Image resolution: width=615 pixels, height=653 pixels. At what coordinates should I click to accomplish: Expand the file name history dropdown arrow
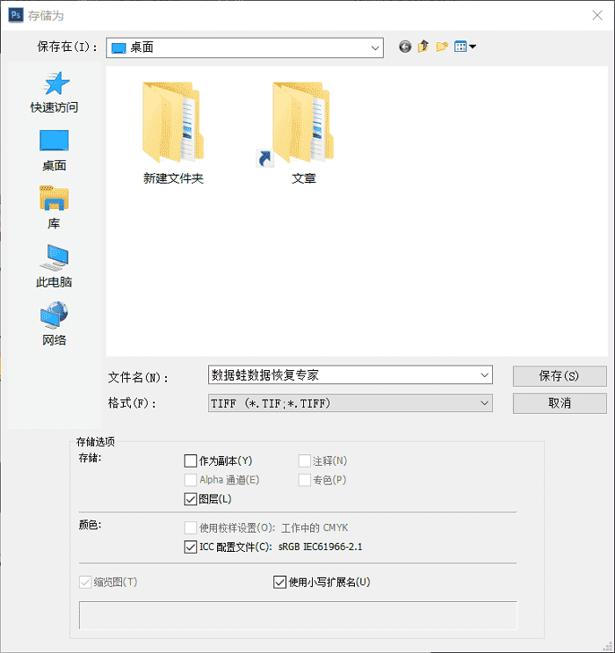pyautogui.click(x=484, y=374)
